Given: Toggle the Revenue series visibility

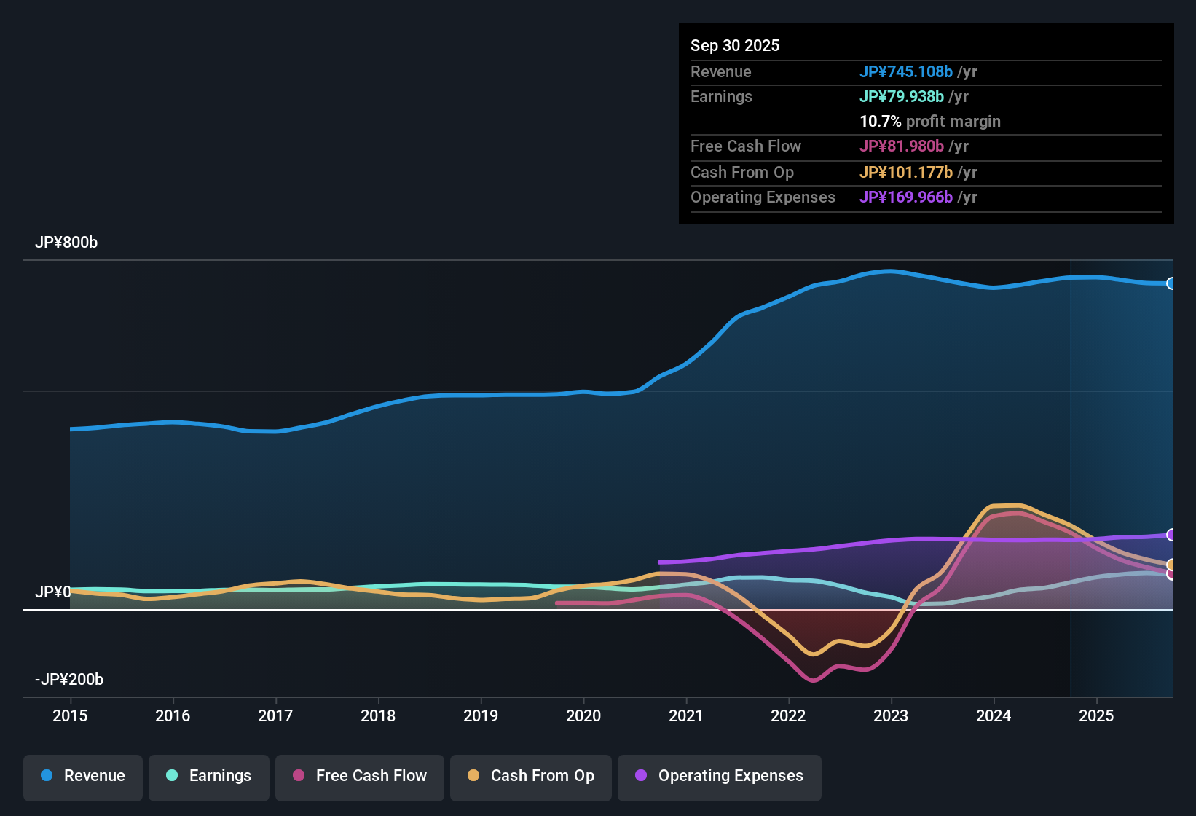Looking at the screenshot, I should 82,776.
